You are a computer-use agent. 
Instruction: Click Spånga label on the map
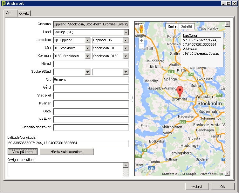[170, 79]
